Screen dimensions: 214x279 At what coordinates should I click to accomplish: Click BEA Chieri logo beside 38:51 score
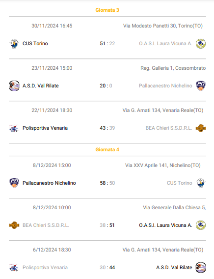click(14, 225)
